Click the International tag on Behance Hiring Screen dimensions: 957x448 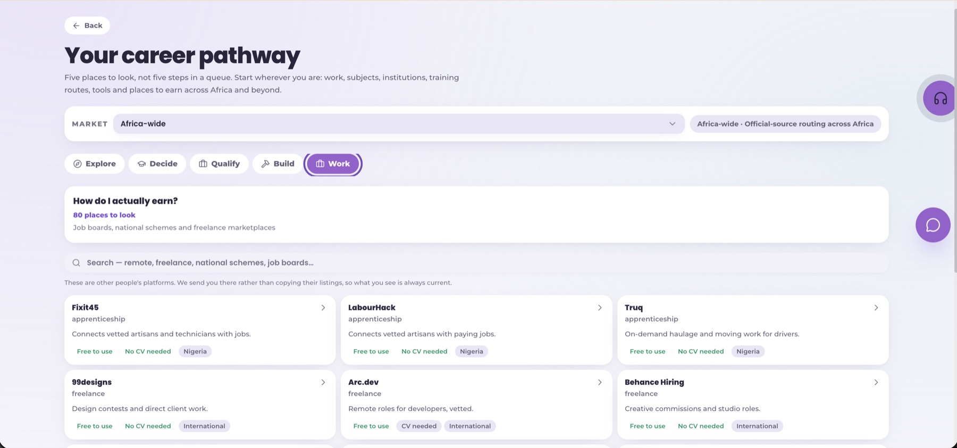757,426
